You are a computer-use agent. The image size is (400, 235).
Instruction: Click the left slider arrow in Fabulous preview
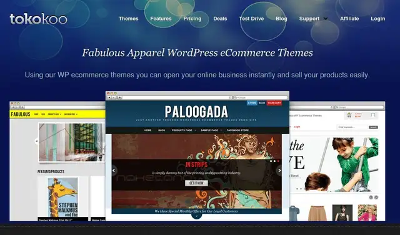tap(36, 141)
